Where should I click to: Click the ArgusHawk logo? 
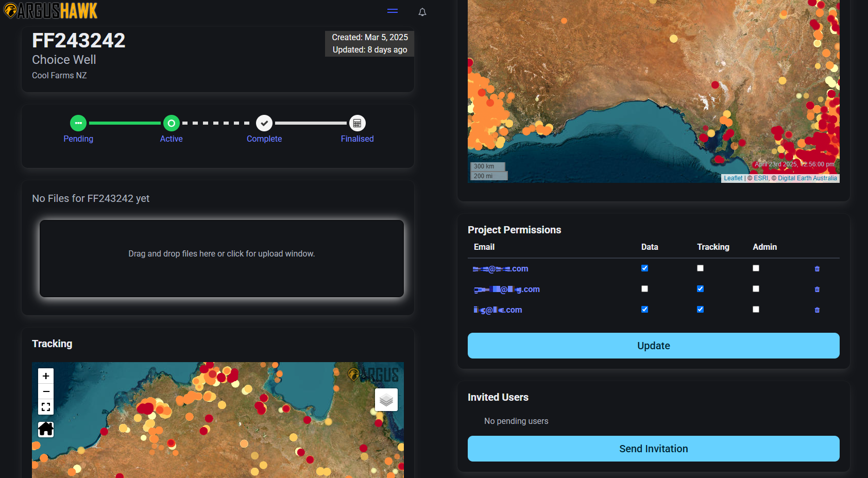pos(50,10)
